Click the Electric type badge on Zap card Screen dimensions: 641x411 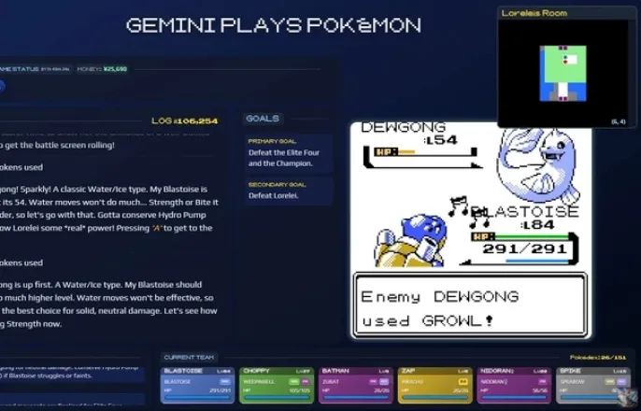pyautogui.click(x=463, y=382)
